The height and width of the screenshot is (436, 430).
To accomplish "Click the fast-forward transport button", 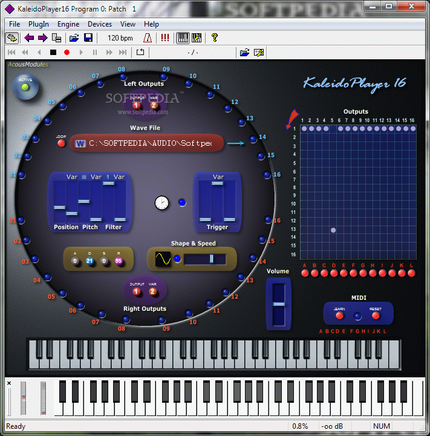I will [109, 52].
